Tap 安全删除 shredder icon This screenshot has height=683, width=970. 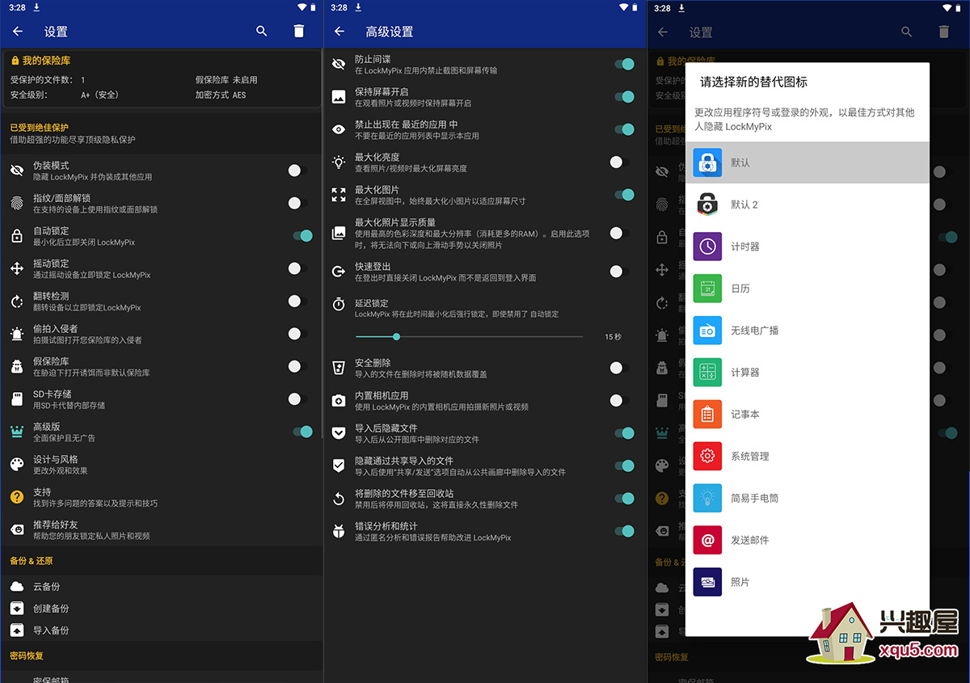point(339,369)
